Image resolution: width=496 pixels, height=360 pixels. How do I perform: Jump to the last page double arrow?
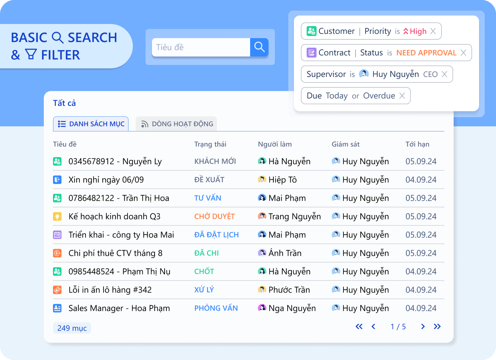[x=437, y=327]
